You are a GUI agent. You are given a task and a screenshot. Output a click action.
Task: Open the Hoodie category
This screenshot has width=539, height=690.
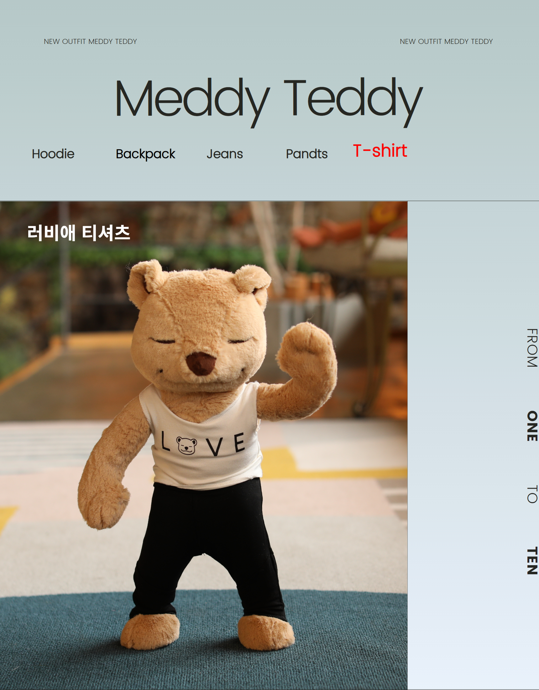(x=53, y=154)
